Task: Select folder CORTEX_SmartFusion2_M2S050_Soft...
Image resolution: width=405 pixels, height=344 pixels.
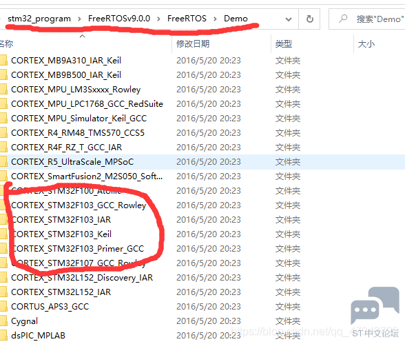Action: [87, 176]
